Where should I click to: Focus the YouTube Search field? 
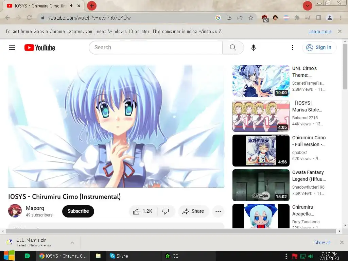(156, 48)
